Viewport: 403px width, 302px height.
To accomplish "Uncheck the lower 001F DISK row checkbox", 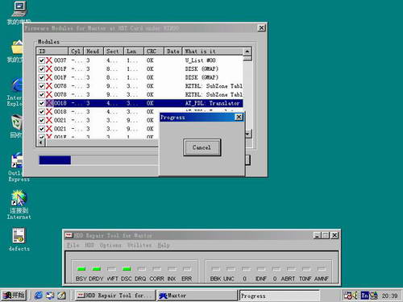I will [x=42, y=77].
